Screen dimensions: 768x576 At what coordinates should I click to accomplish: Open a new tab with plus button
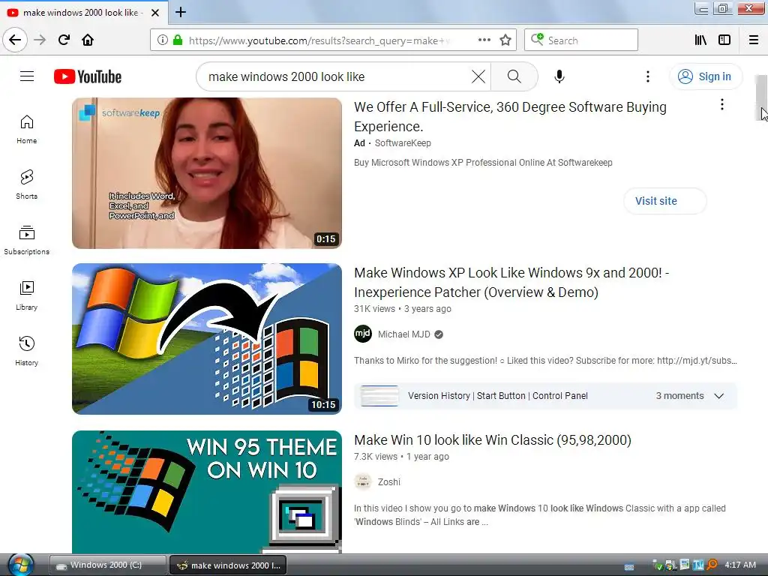click(x=181, y=12)
